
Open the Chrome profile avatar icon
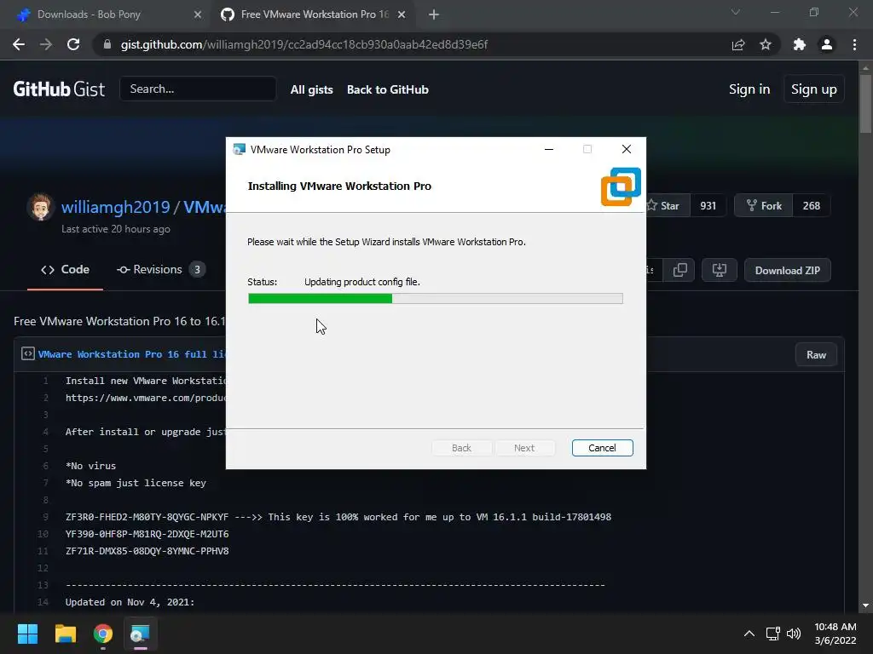pyautogui.click(x=827, y=44)
